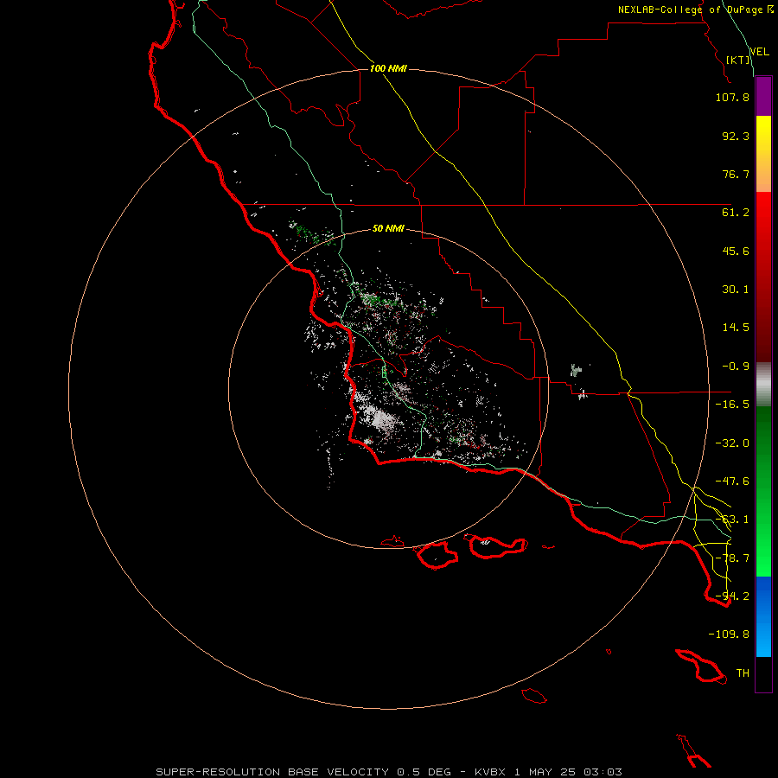This screenshot has height=778, width=778.
Task: Click the "[KT]" units label
Action: (738, 60)
